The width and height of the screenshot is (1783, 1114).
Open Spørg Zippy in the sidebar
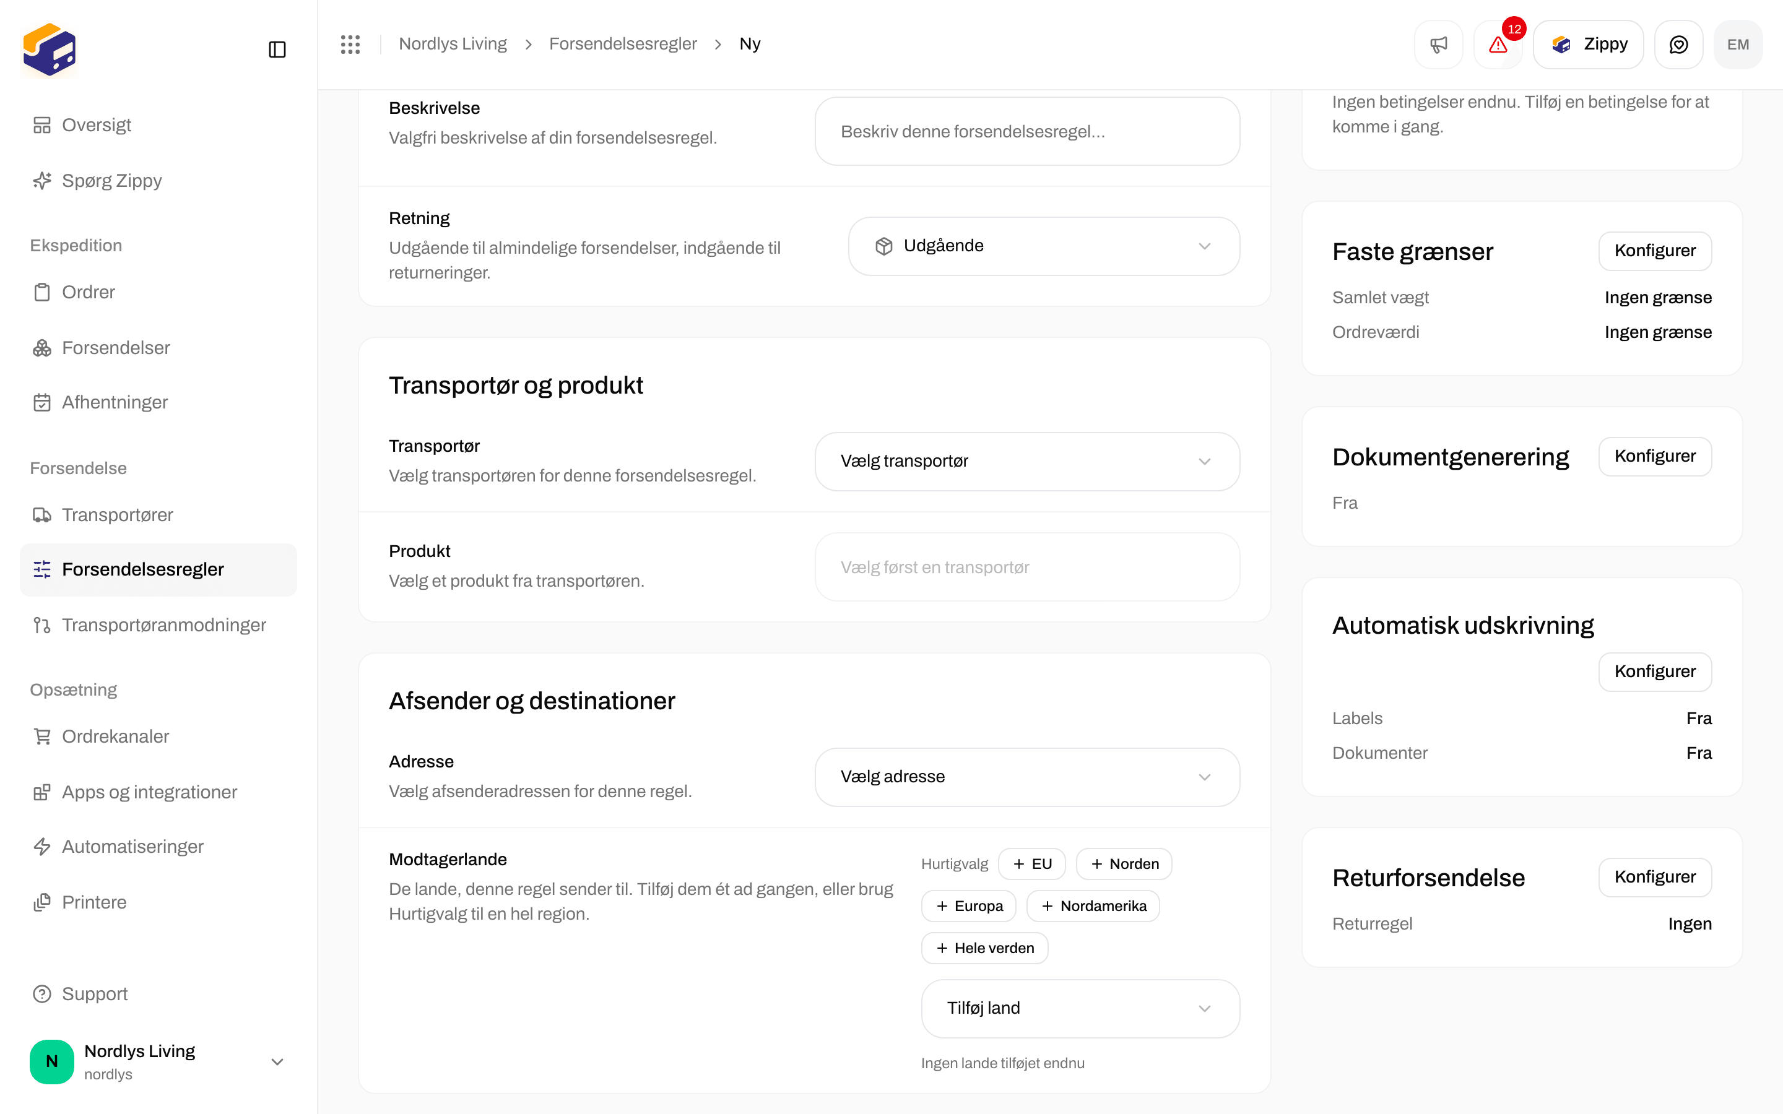click(x=158, y=181)
